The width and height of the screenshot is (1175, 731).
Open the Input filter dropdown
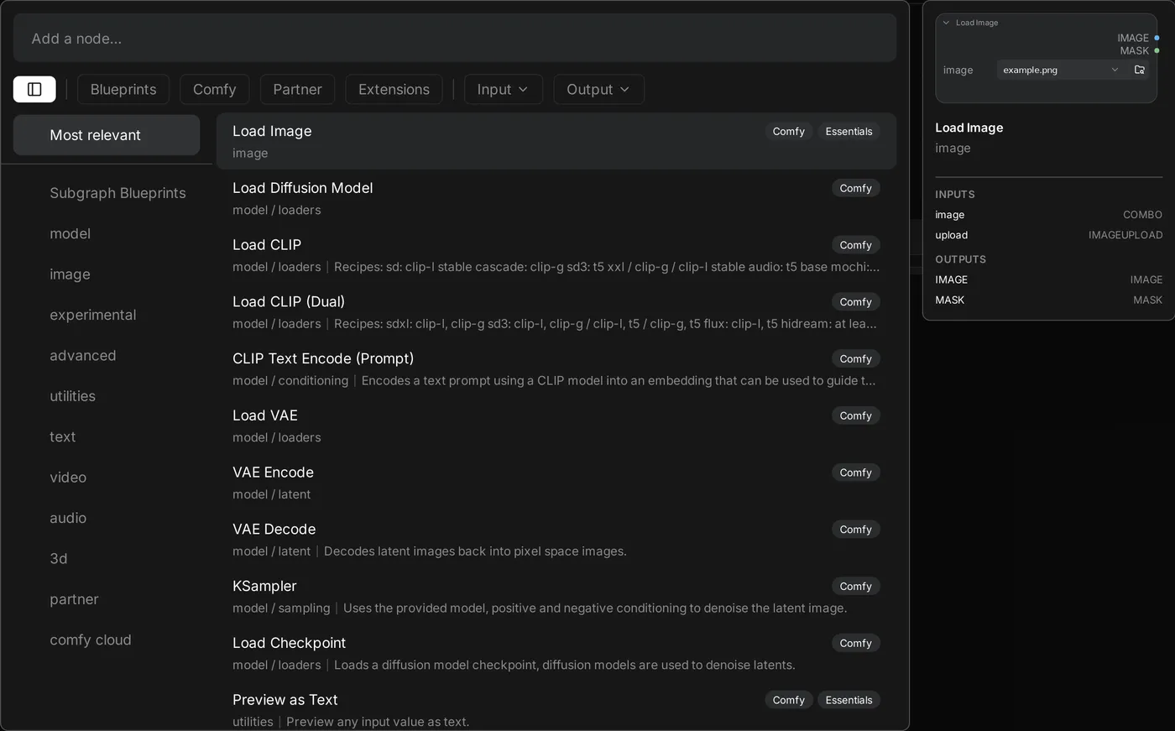point(504,89)
